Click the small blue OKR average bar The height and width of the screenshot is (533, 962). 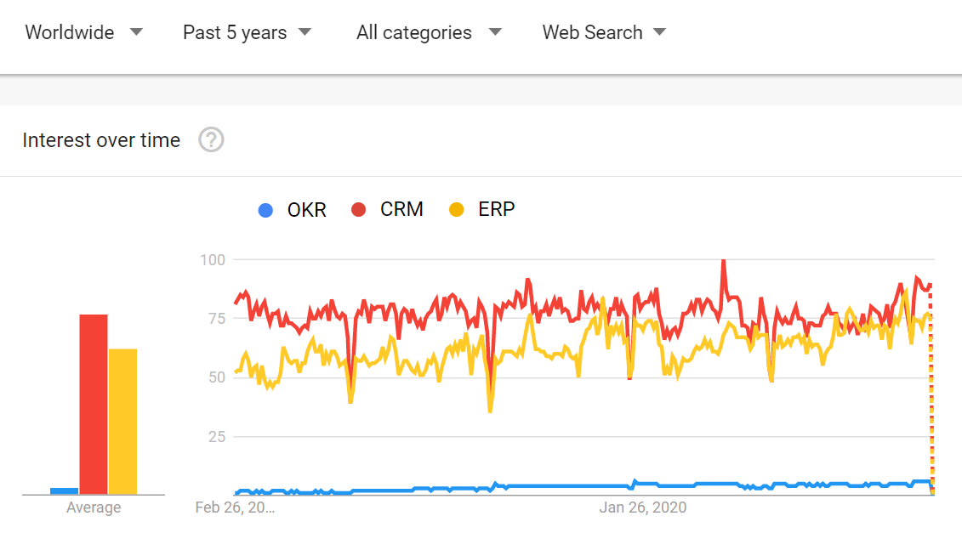tap(65, 490)
